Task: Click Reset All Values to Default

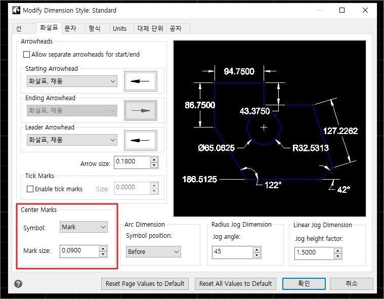Action: tap(235, 284)
